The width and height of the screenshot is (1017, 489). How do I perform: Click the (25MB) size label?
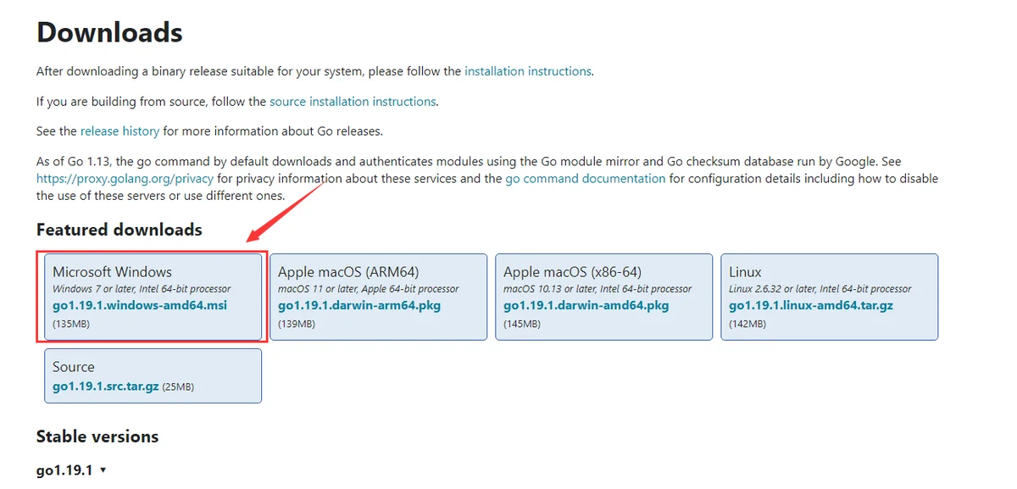pyautogui.click(x=178, y=386)
